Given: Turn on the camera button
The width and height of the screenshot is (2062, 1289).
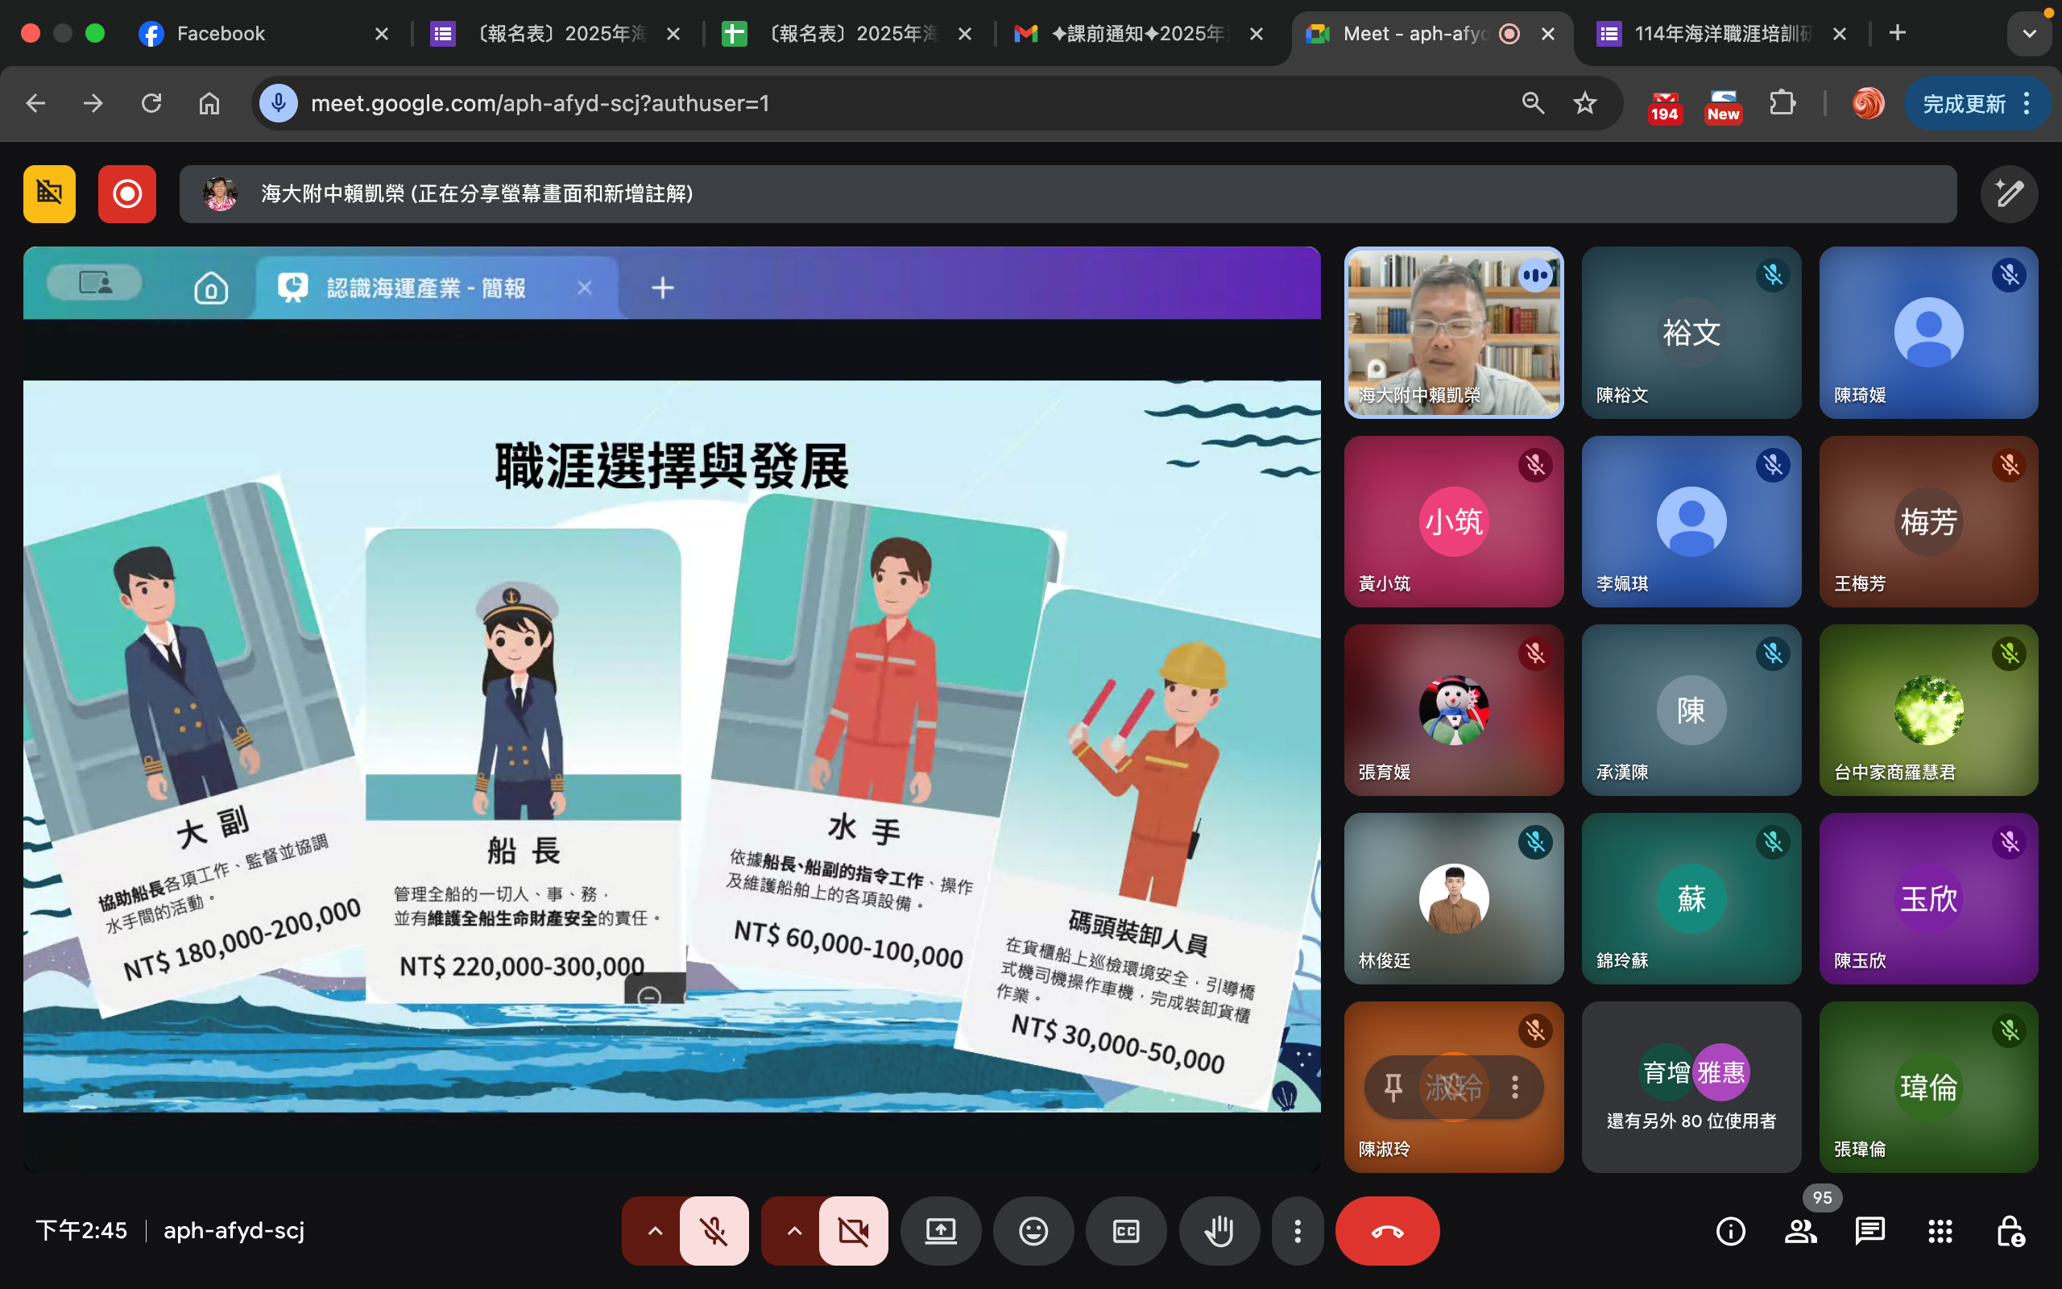Looking at the screenshot, I should [853, 1230].
